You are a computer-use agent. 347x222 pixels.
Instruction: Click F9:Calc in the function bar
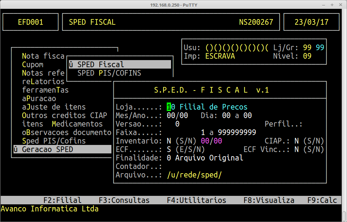(322, 200)
